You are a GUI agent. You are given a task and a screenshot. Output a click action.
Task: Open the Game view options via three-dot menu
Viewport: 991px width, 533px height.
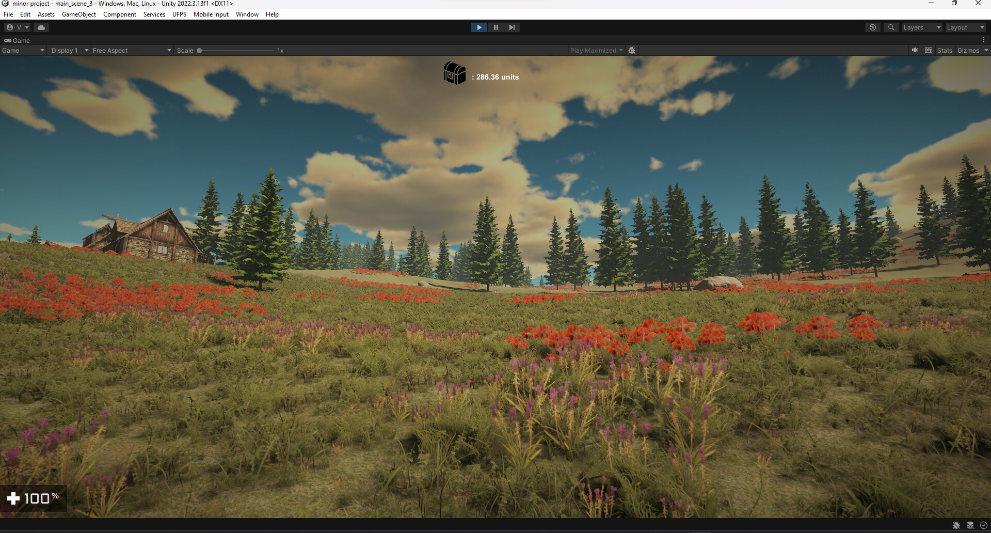pos(984,39)
